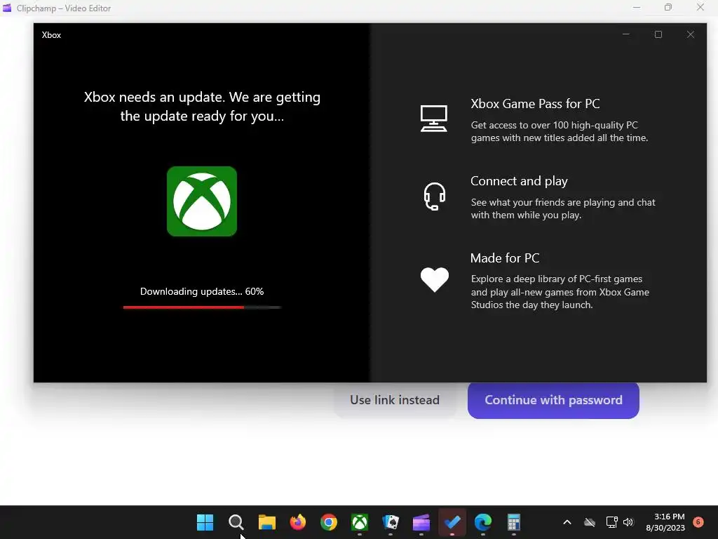
Task: Click the Xbox needs an update message
Action: 202,107
